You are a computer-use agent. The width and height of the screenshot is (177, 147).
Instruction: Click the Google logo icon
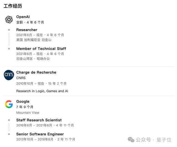point(9,104)
